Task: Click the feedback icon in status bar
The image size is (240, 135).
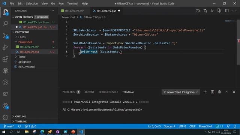Action: tap(228, 126)
